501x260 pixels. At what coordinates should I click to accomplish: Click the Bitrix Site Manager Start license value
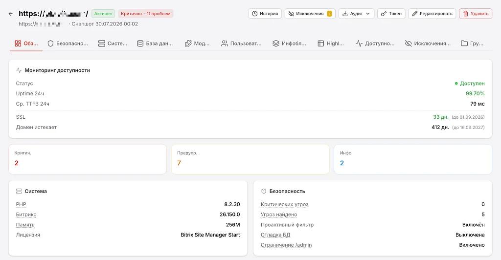click(x=210, y=235)
